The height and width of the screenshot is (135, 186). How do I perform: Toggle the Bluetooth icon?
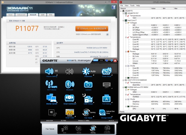(70, 84)
